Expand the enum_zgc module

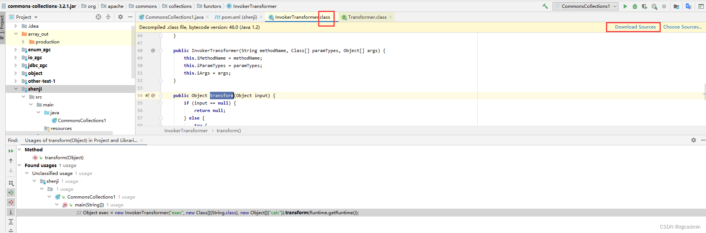15,50
